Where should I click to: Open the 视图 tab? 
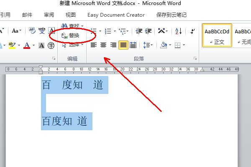71,15
